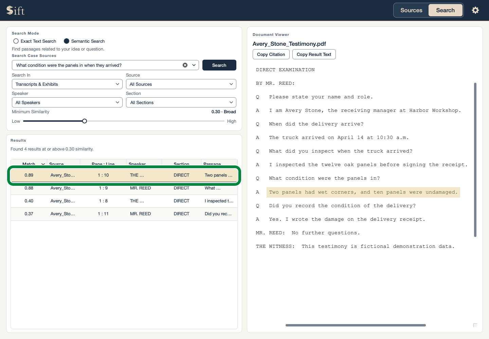The width and height of the screenshot is (489, 339).
Task: Open the All Sections dropdown
Action: [181, 102]
